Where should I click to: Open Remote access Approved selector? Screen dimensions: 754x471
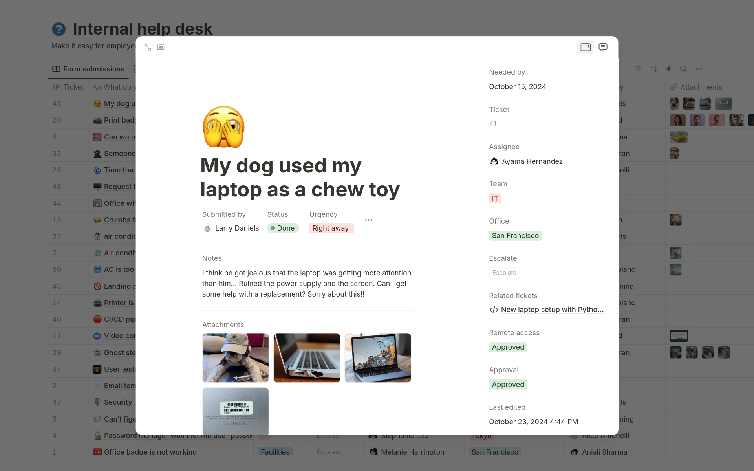click(508, 347)
